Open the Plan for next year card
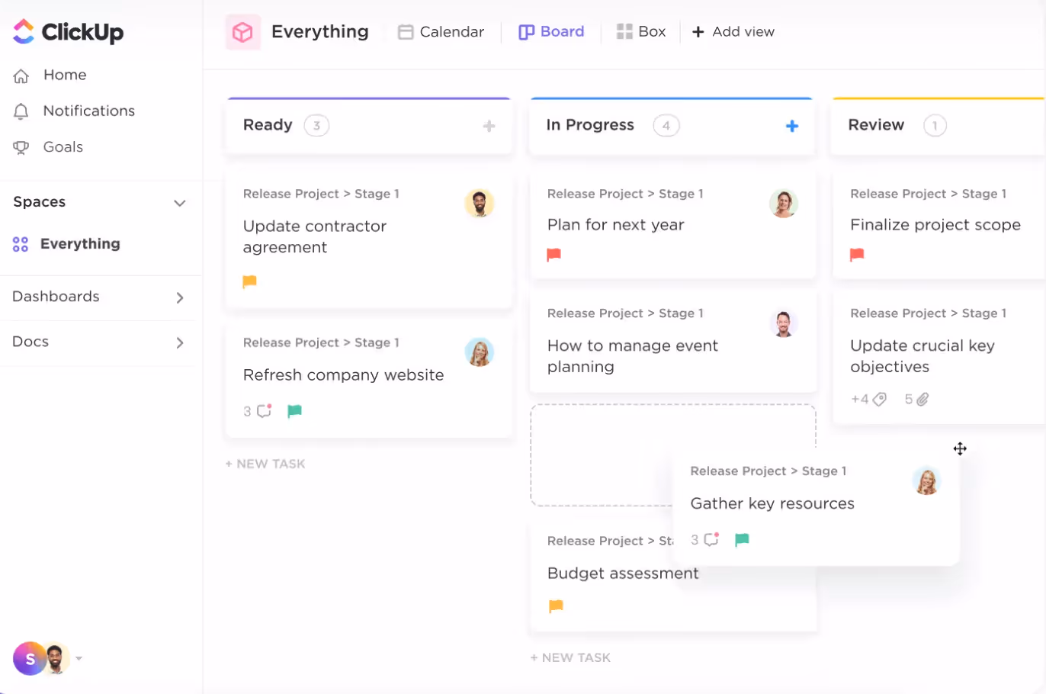Viewport: 1046px width, 694px height. point(673,225)
